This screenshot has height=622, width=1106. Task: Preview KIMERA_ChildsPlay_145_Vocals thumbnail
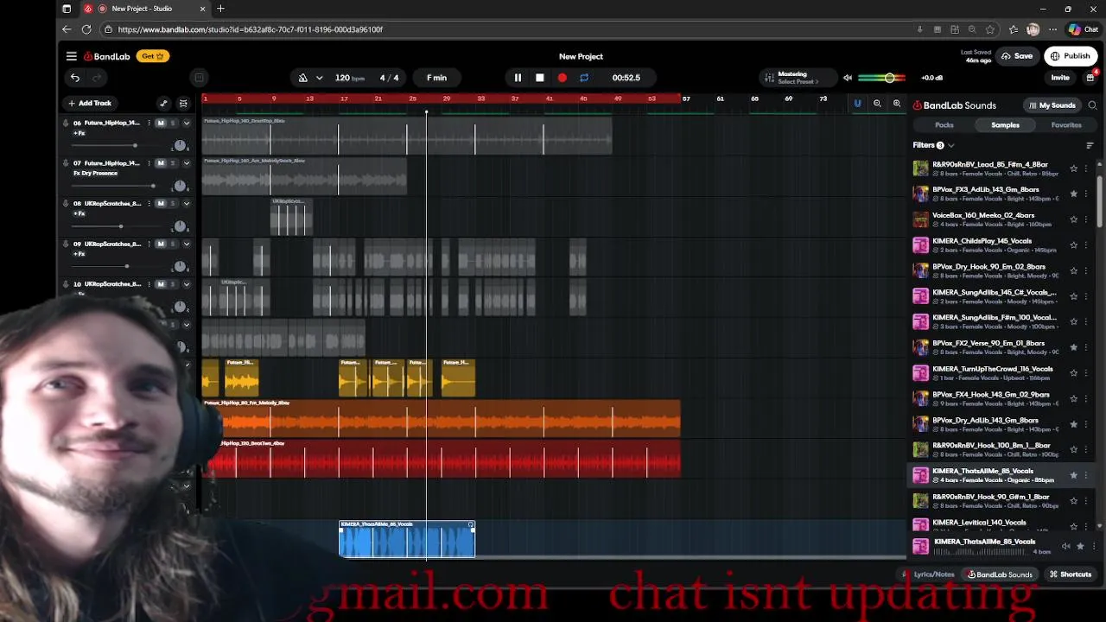(921, 245)
